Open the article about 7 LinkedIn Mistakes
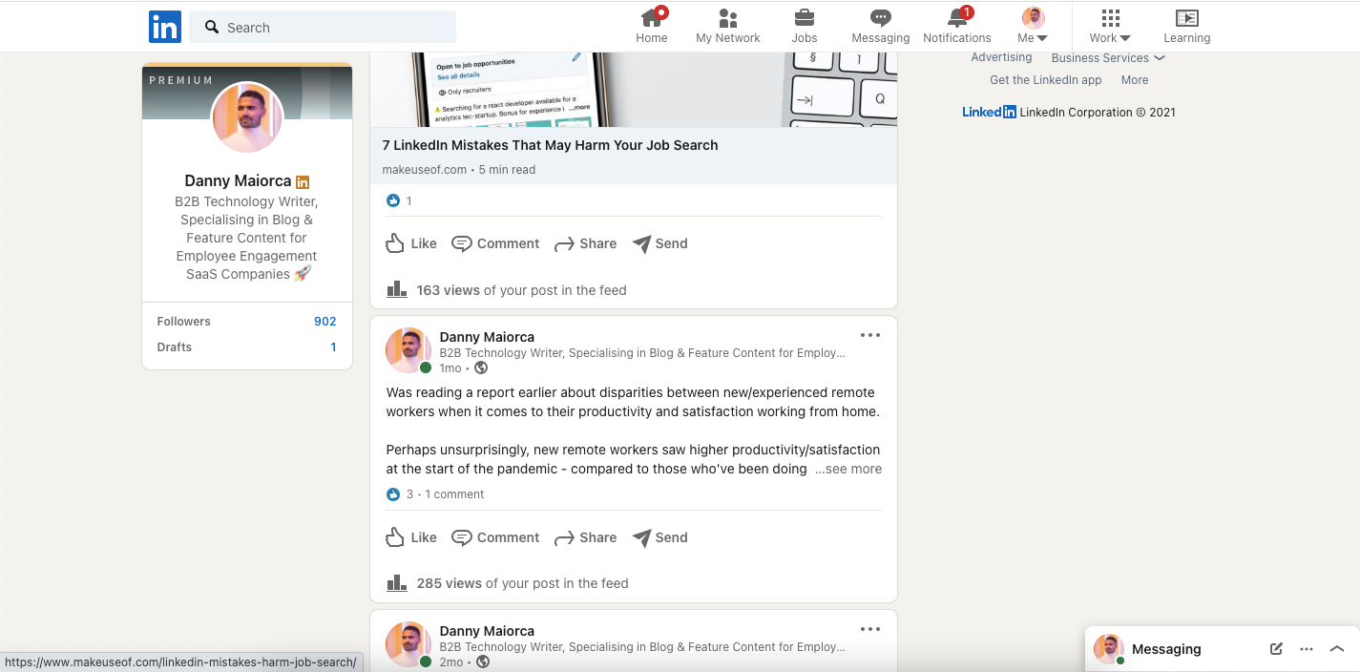 550,145
